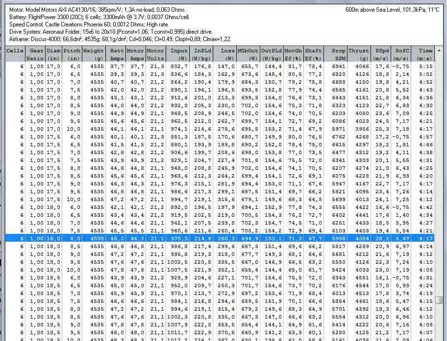Select the highlighted row with 5958 prop RPM

coord(221,238)
